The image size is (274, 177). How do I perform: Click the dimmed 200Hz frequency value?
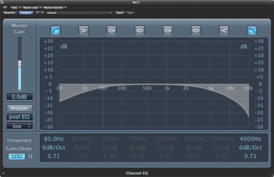110,139
